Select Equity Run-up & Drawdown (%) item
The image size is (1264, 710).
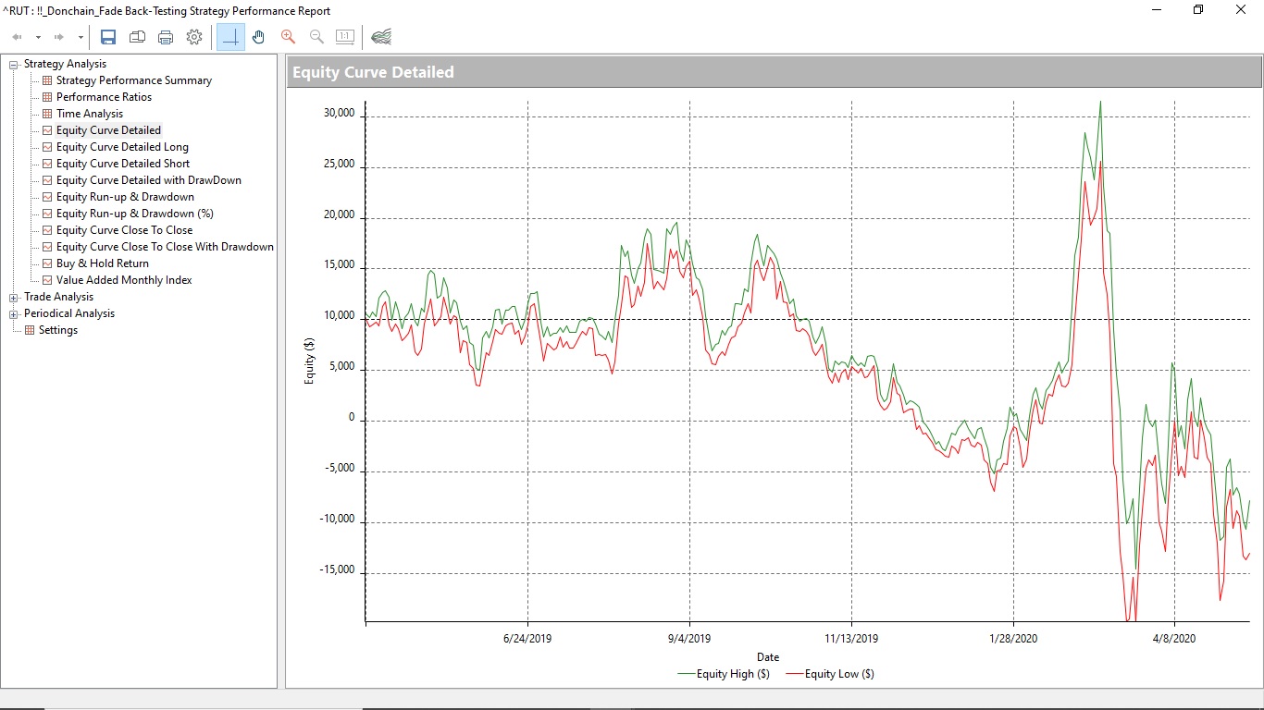(135, 214)
